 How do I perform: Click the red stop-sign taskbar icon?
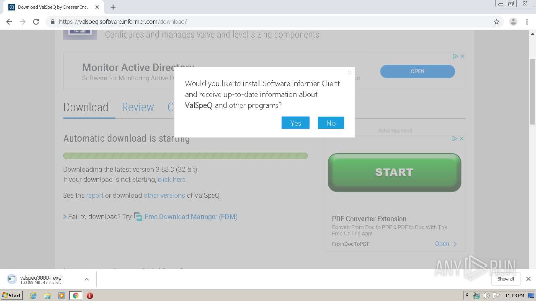(x=90, y=296)
